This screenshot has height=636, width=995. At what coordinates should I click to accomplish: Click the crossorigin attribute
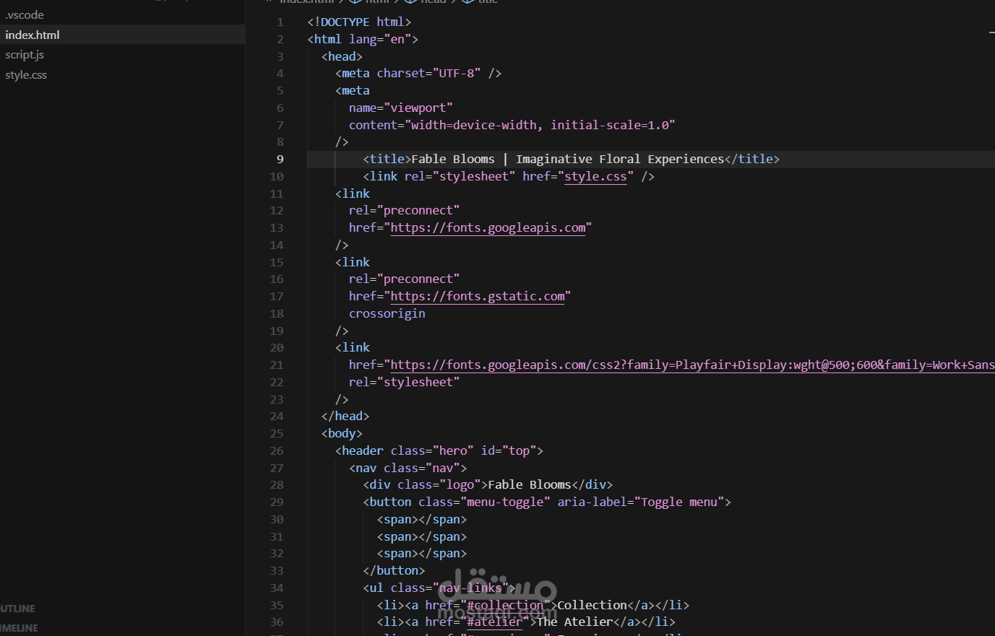[x=387, y=313]
